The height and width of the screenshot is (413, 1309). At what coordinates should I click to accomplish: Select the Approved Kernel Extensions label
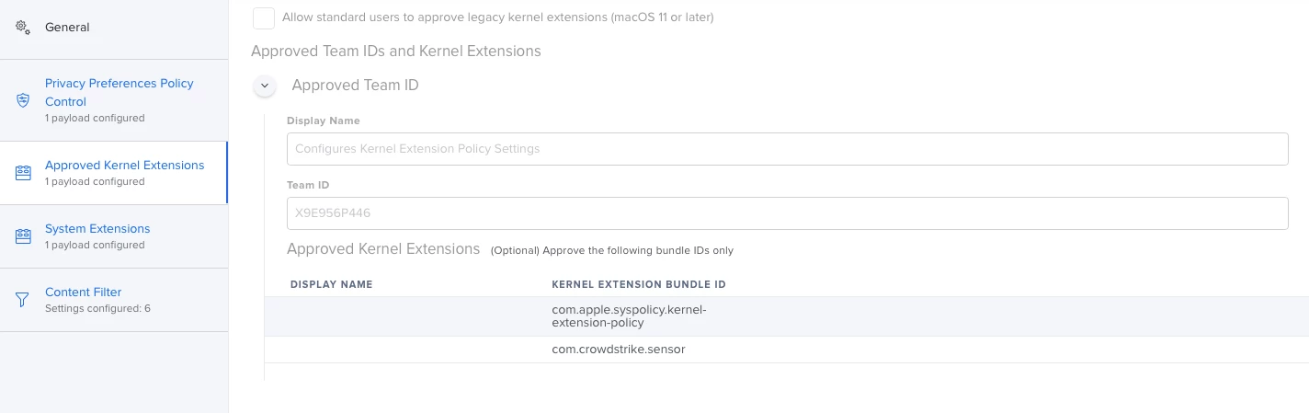click(x=124, y=166)
